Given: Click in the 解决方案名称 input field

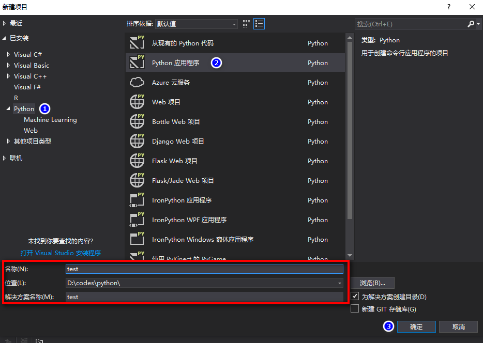Looking at the screenshot, I should point(204,297).
